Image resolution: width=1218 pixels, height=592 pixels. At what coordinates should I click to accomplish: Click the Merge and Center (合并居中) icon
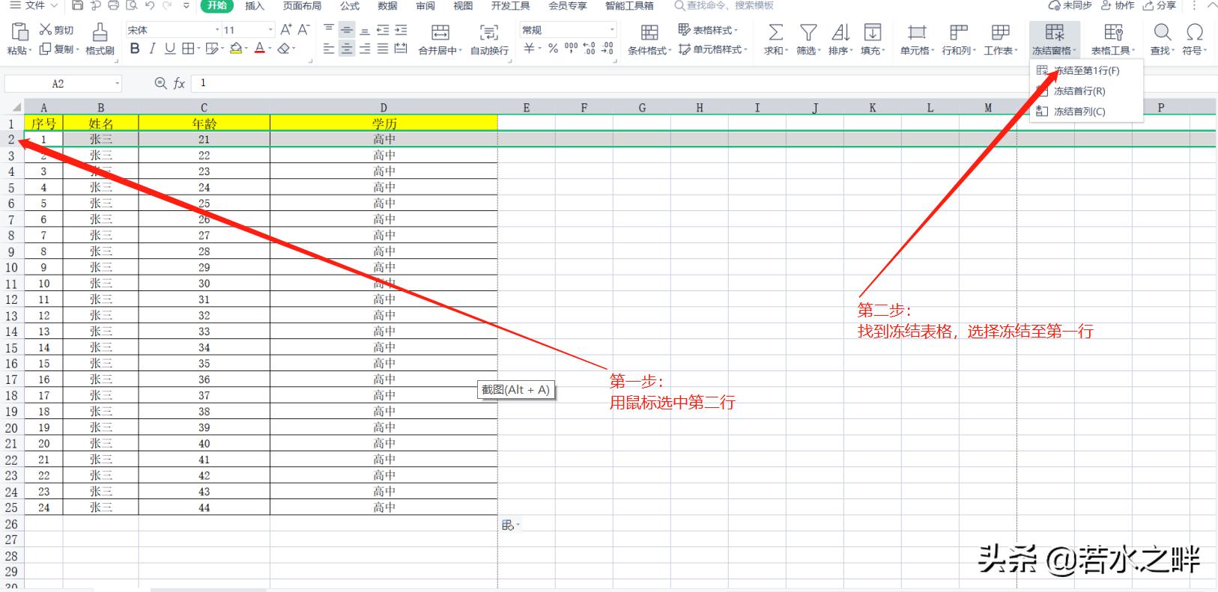coord(440,32)
